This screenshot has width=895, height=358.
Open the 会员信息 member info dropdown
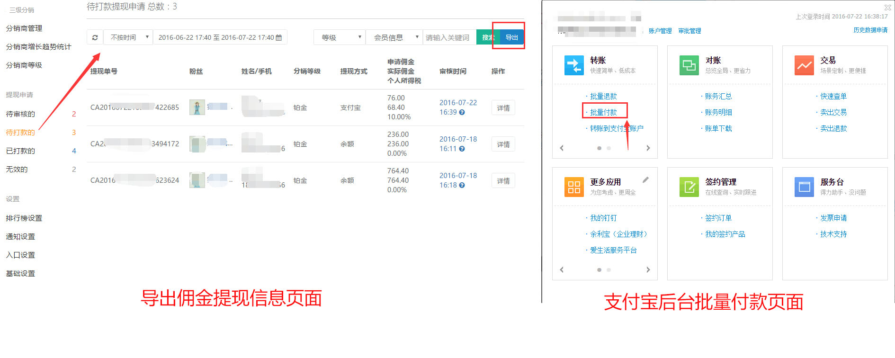394,37
